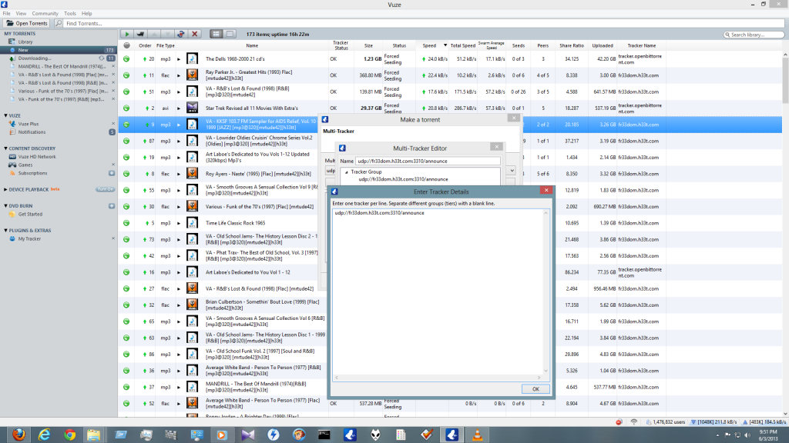The height and width of the screenshot is (443, 789).
Task: Open the Community menu
Action: click(x=45, y=14)
